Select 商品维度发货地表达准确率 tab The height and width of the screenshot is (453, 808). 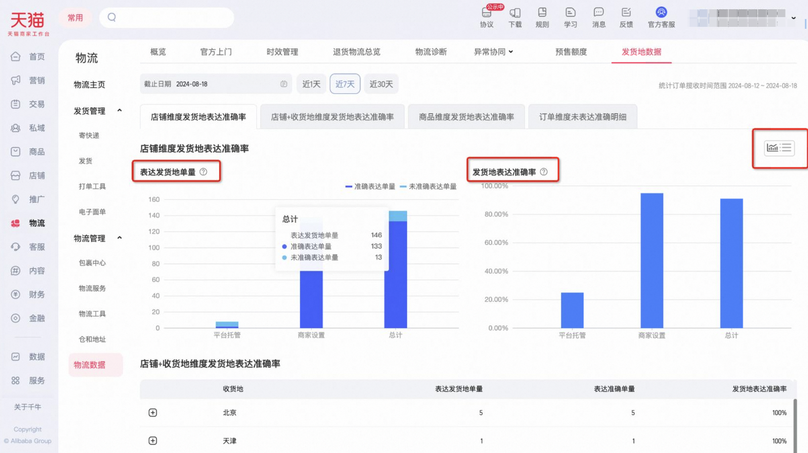point(466,117)
